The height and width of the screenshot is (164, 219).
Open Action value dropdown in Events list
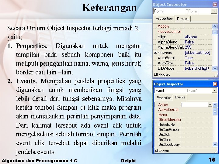coord(210,104)
